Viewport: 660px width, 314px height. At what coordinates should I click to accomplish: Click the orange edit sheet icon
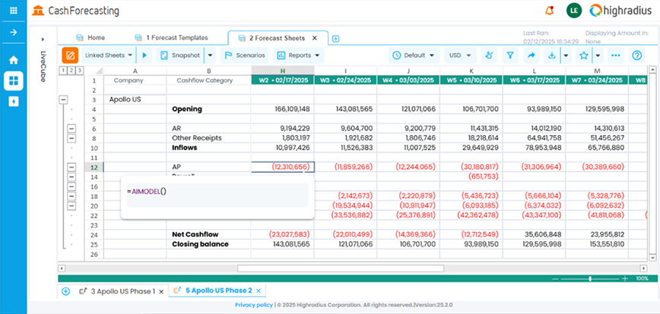coord(70,55)
